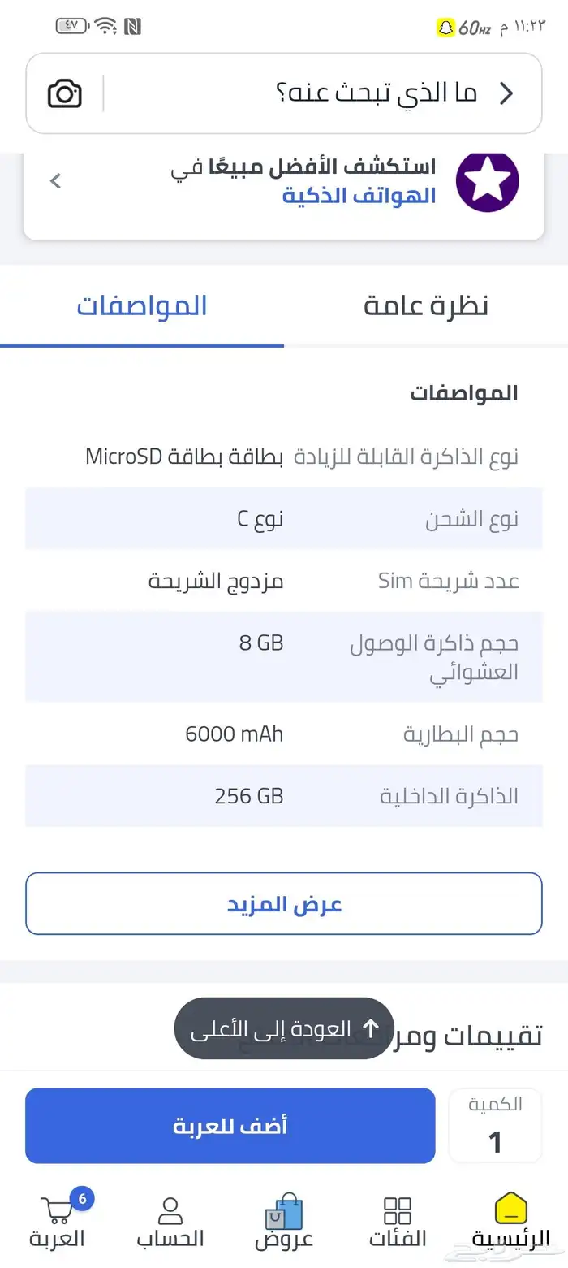This screenshot has width=568, height=1268.
Task: Stay on the المواصفات tab
Action: coord(142,305)
